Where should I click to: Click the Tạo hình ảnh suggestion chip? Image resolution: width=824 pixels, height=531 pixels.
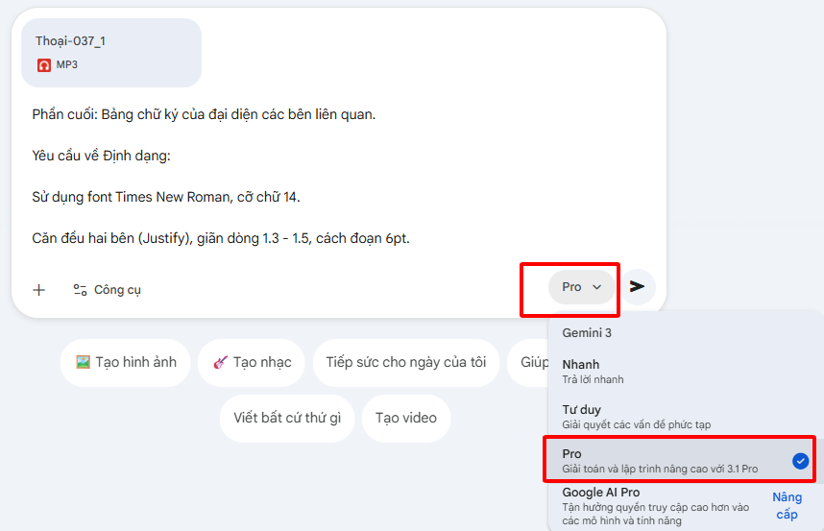(x=126, y=362)
